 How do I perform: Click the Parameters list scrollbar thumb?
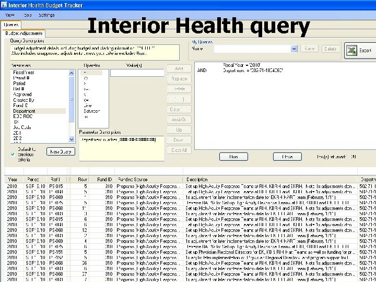pos(72,99)
